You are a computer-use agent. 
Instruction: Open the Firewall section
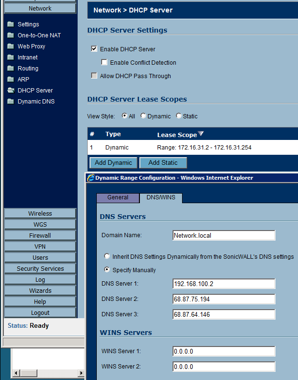40,236
